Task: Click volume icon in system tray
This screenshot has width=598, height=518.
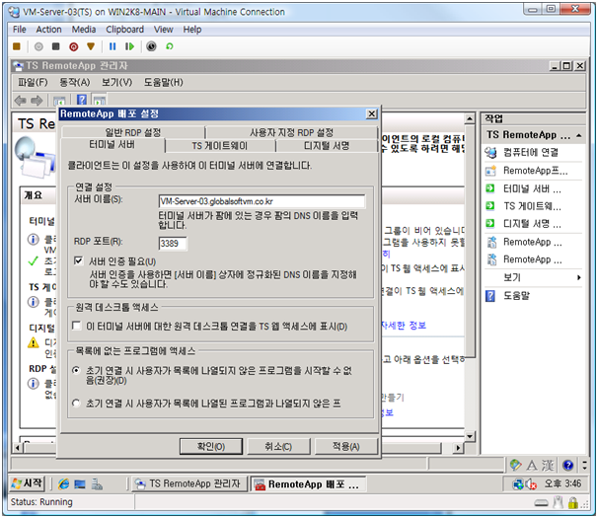Action: 531,484
